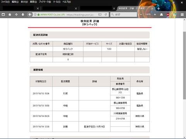The width and height of the screenshot is (186, 139).
Task: Click the hat-shaped toolbar icon
Action: click(x=162, y=15)
